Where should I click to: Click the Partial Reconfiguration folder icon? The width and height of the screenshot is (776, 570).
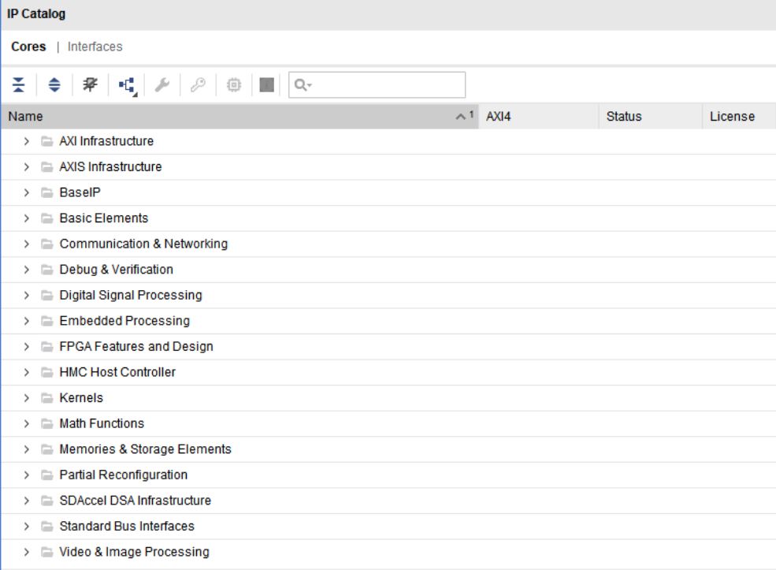47,475
